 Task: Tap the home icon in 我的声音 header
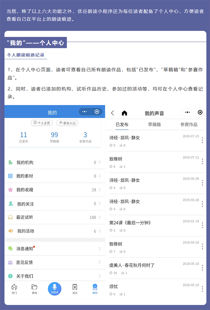pyautogui.click(x=124, y=113)
